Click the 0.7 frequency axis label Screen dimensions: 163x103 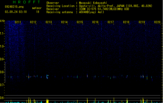pos(2,85)
